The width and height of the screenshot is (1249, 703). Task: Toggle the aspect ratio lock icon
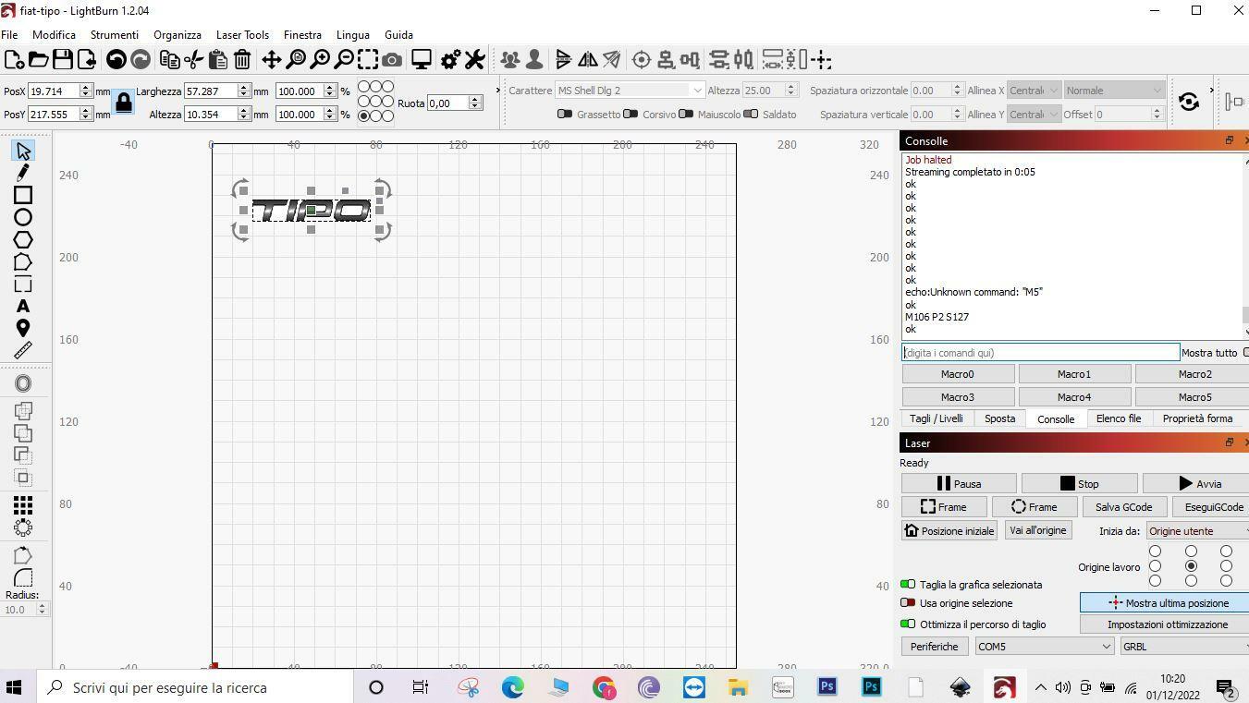(123, 103)
